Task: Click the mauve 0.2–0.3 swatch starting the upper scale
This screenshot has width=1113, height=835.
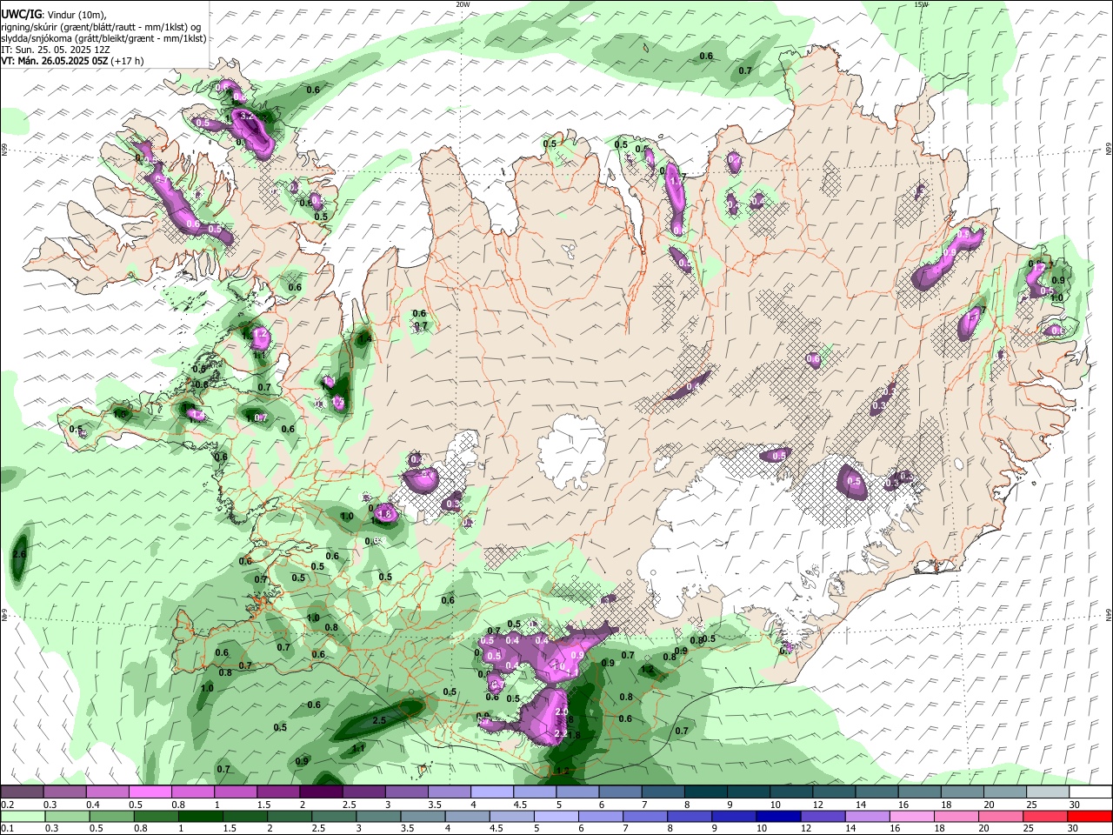Action: 22,792
